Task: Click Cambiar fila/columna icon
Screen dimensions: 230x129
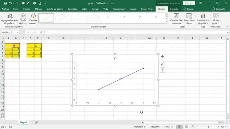Action: pyautogui.click(x=176, y=19)
